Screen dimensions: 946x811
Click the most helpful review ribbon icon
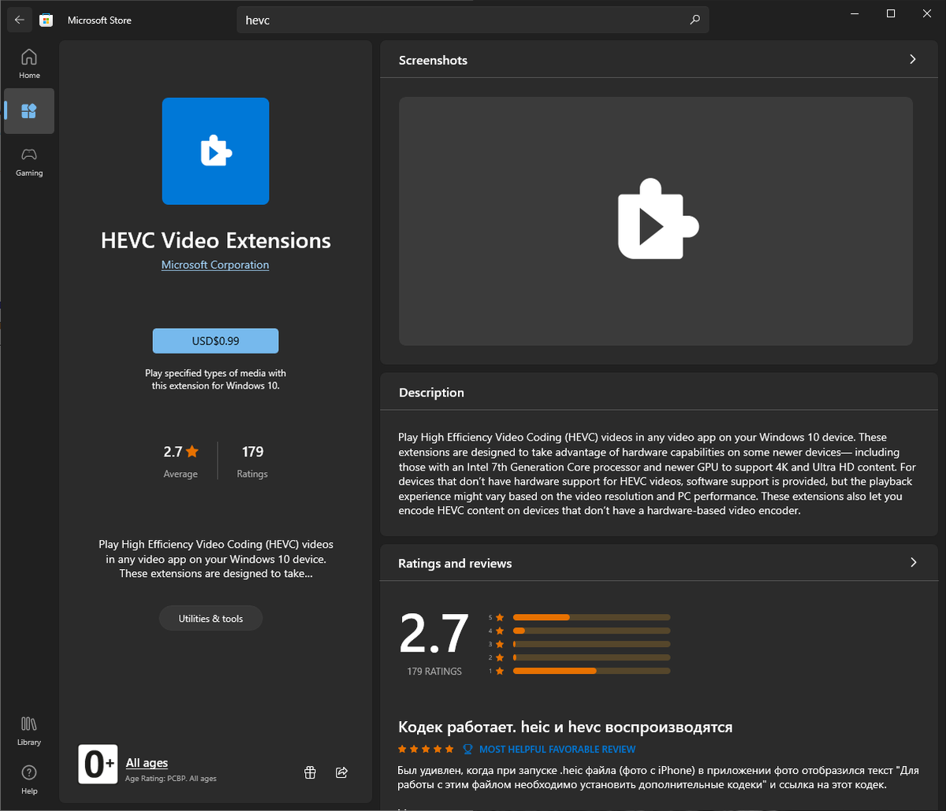[467, 750]
